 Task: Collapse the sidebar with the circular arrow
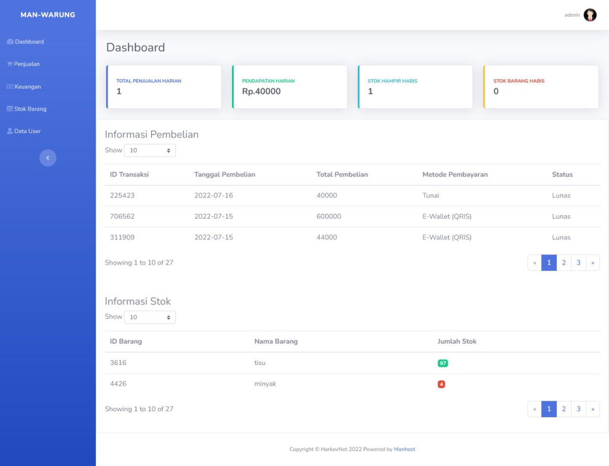[x=48, y=158]
